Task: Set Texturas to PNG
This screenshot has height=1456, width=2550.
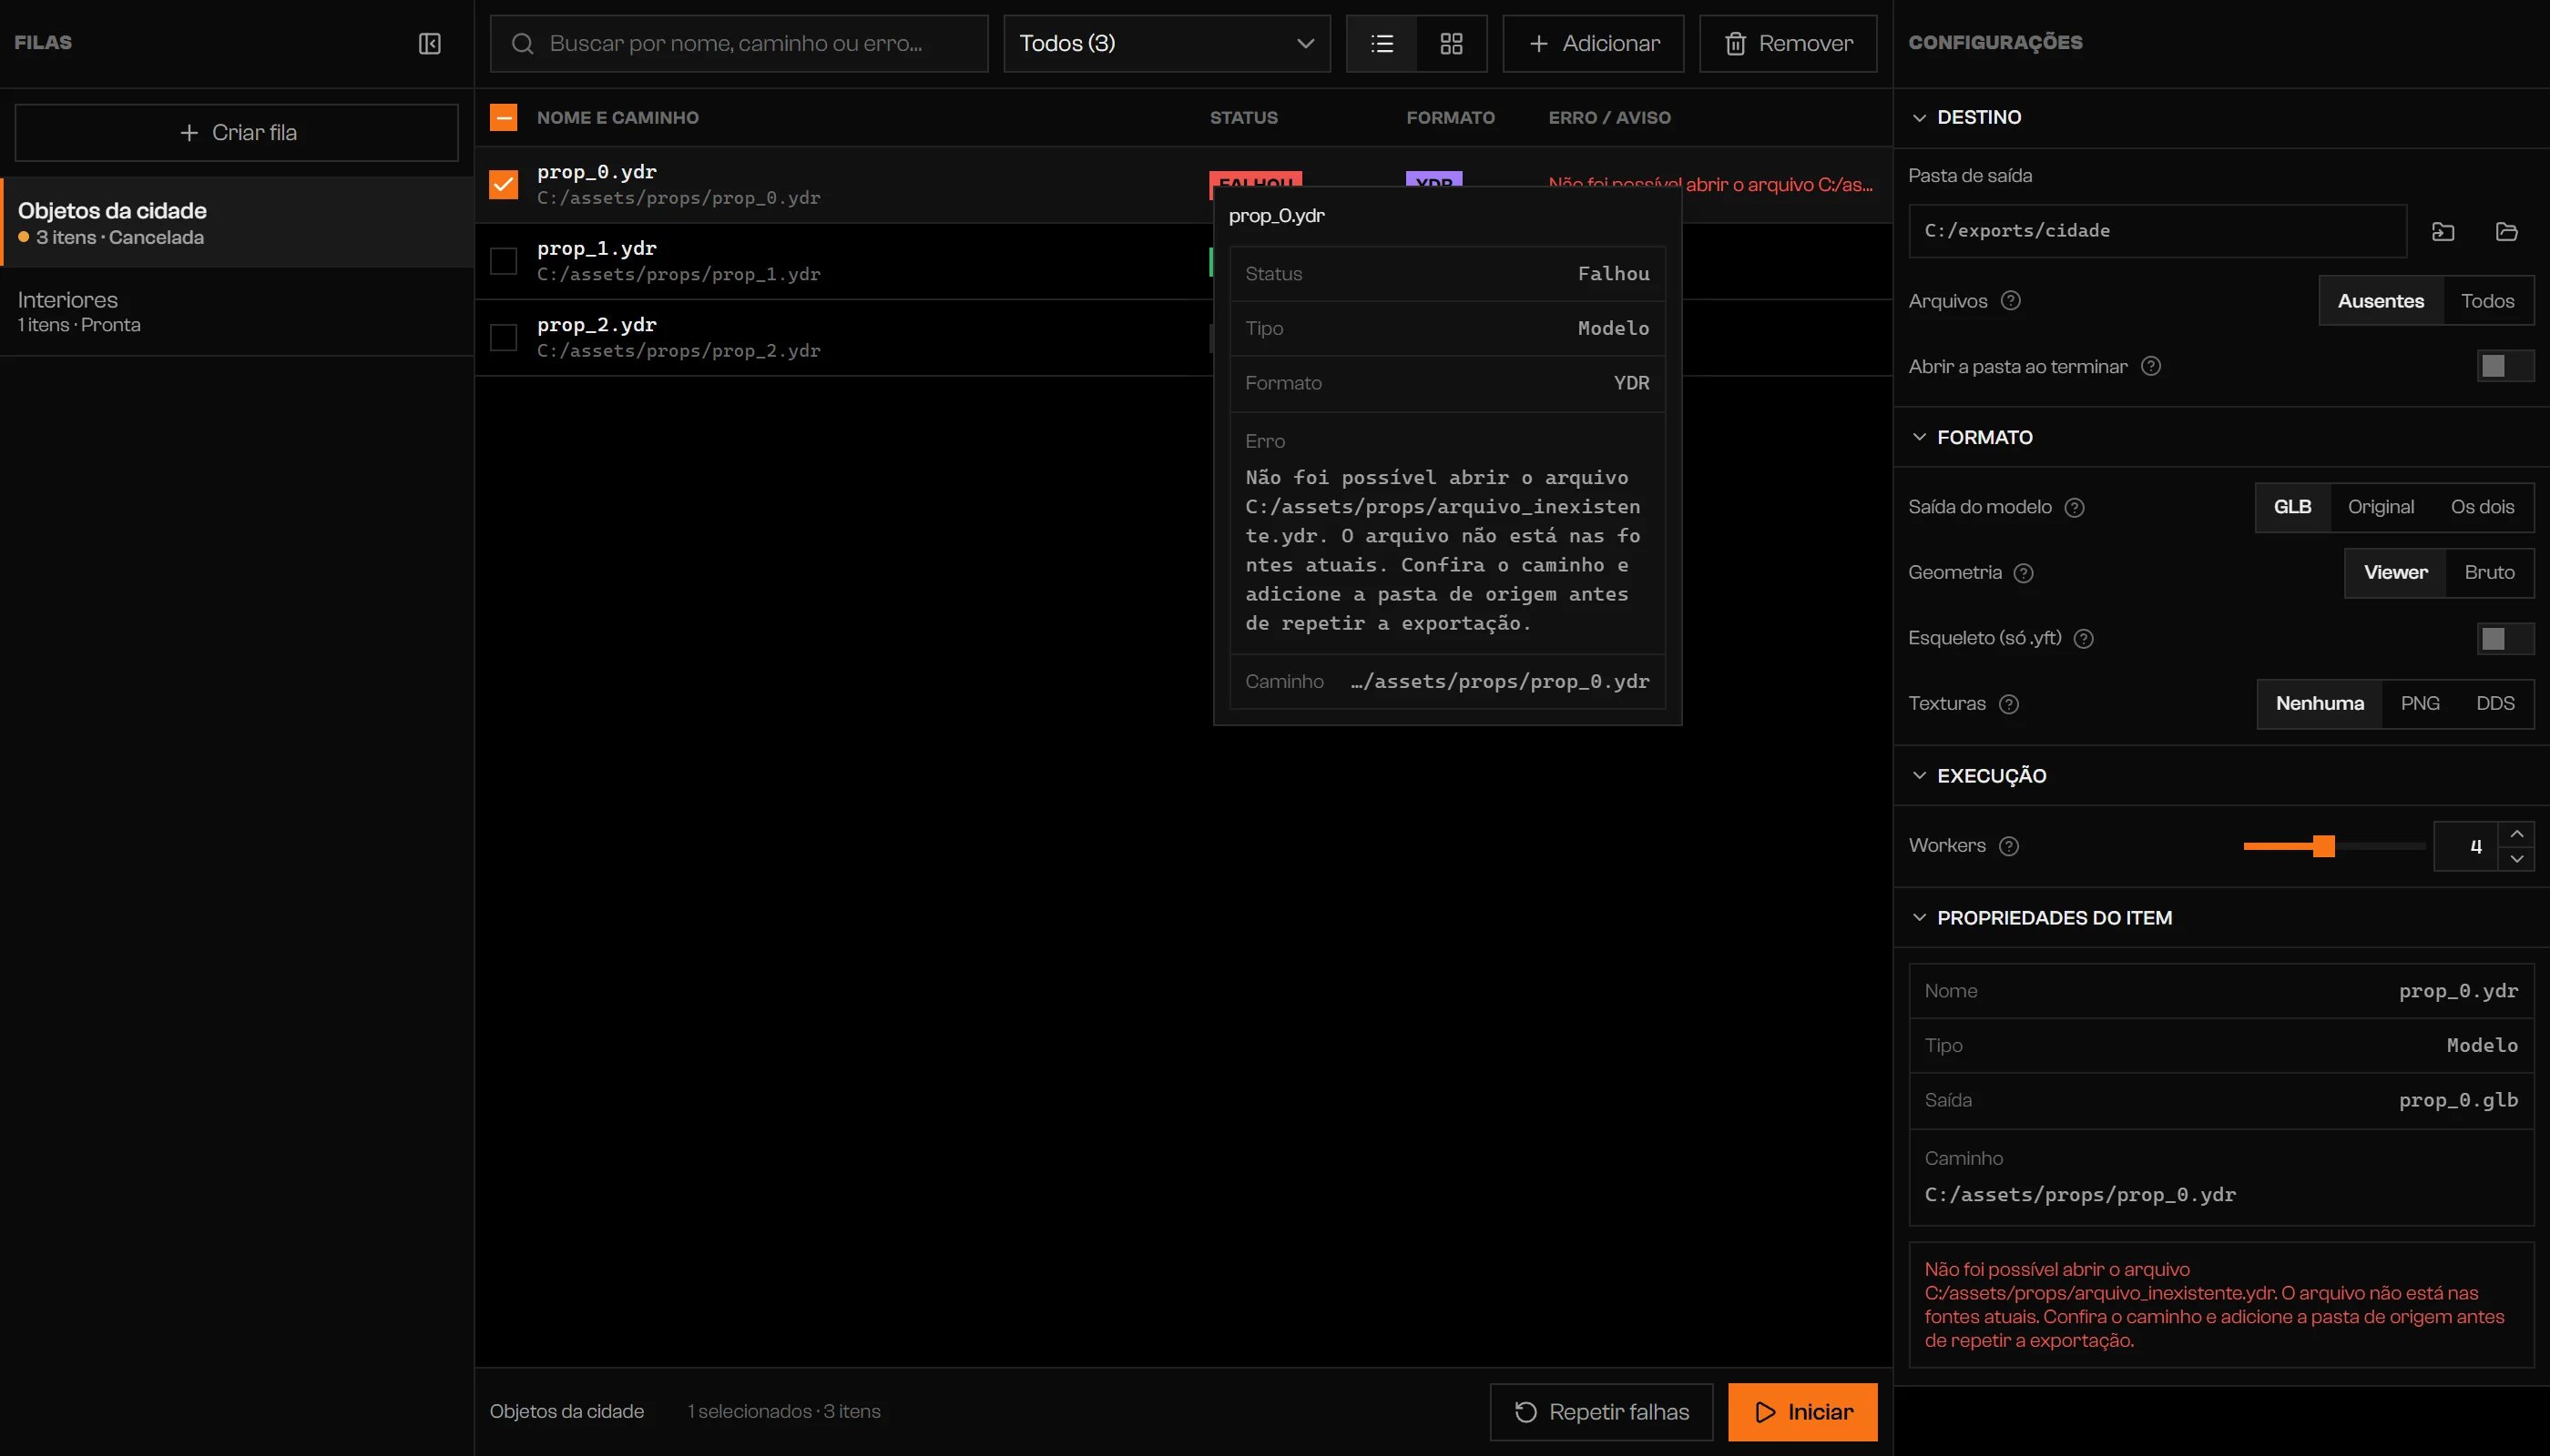Action: (x=2420, y=704)
